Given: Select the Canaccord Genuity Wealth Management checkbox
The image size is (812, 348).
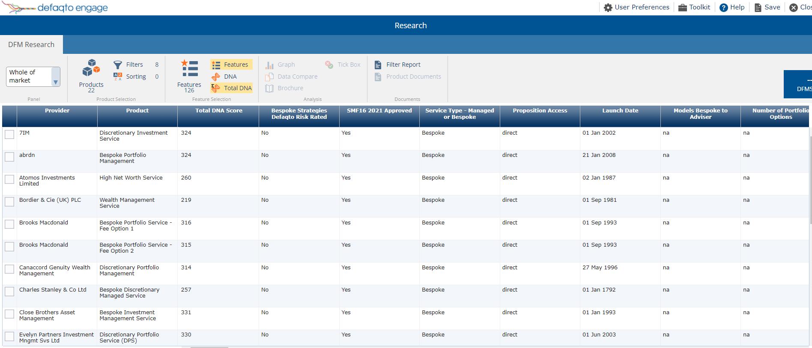Looking at the screenshot, I should click(9, 269).
